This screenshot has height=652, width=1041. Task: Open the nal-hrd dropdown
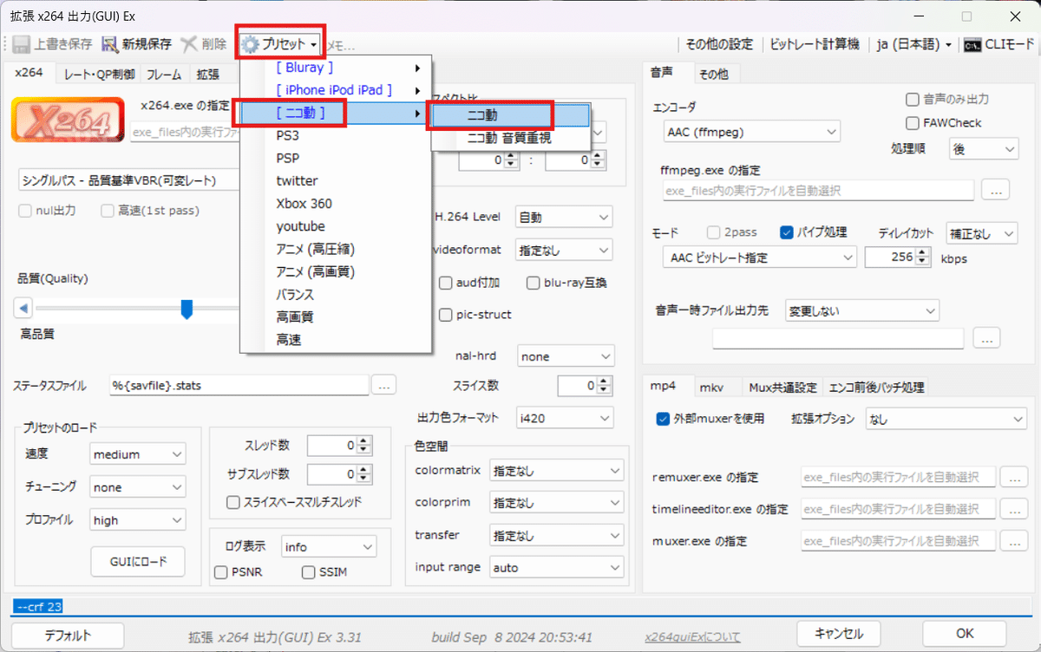click(x=566, y=356)
